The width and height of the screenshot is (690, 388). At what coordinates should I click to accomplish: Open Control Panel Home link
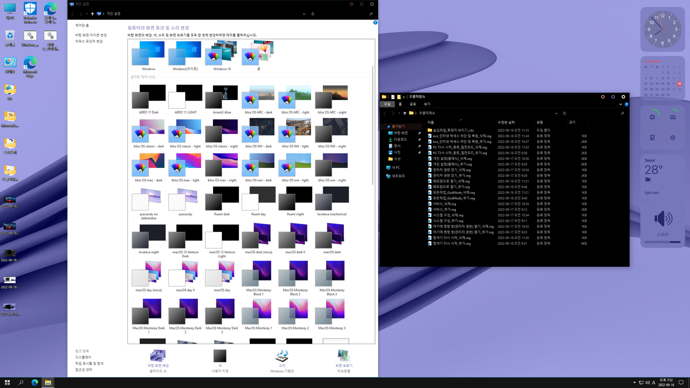[x=82, y=25]
